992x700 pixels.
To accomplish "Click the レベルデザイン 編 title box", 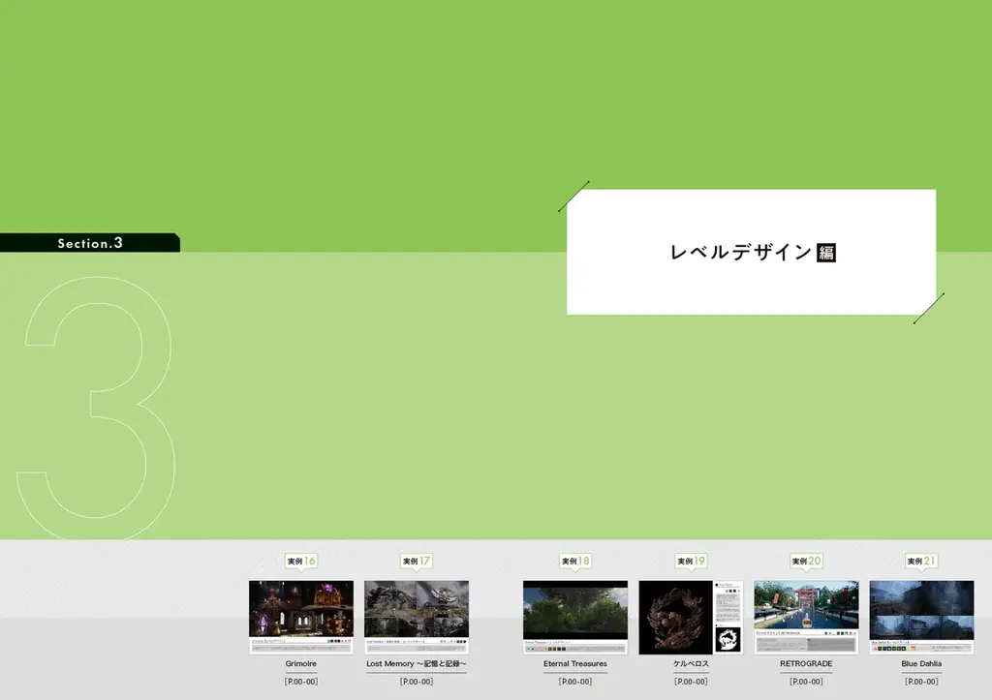I will 751,252.
